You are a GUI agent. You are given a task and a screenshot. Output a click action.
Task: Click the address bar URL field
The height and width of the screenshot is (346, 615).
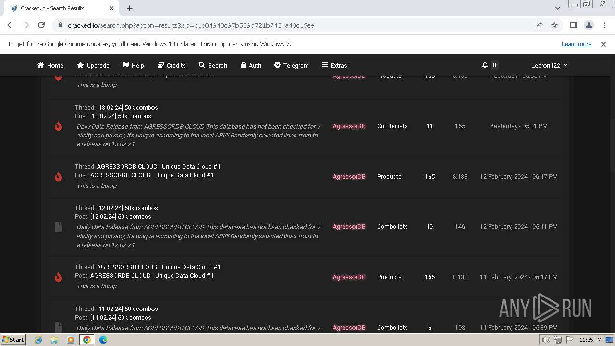point(293,25)
